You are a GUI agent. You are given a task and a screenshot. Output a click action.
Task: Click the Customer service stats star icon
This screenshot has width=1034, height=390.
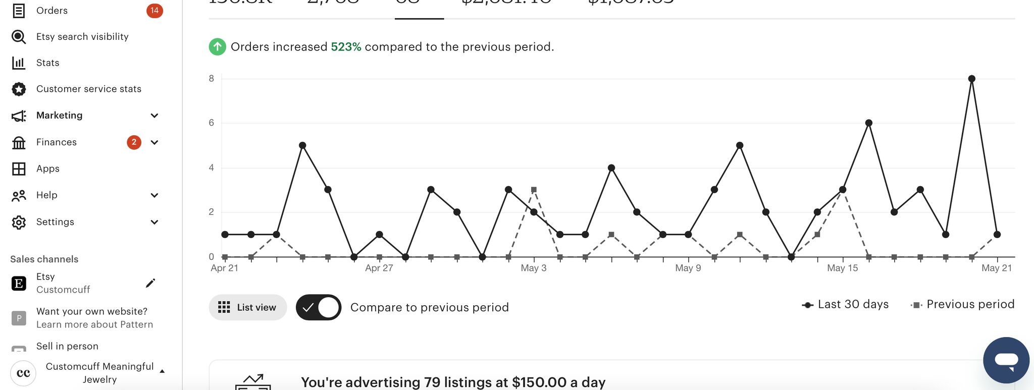click(x=19, y=89)
